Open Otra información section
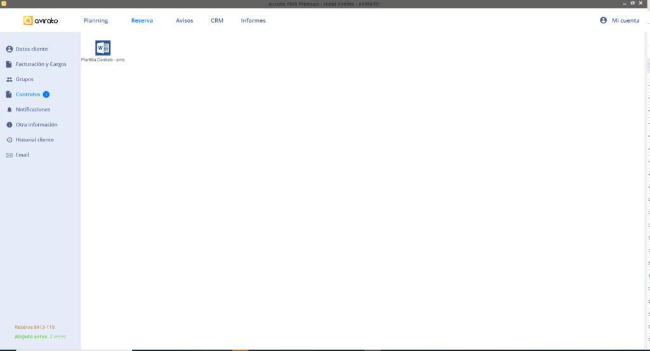Image resolution: width=650 pixels, height=351 pixels. click(36, 125)
